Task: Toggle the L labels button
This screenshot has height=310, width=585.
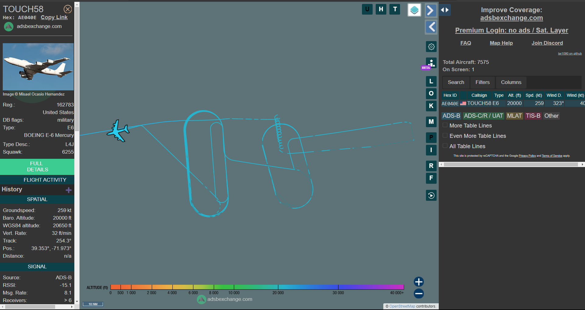Action: pyautogui.click(x=431, y=81)
